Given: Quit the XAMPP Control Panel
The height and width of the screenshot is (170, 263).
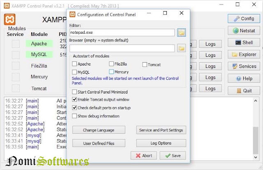Looking at the screenshot, I should 244,91.
